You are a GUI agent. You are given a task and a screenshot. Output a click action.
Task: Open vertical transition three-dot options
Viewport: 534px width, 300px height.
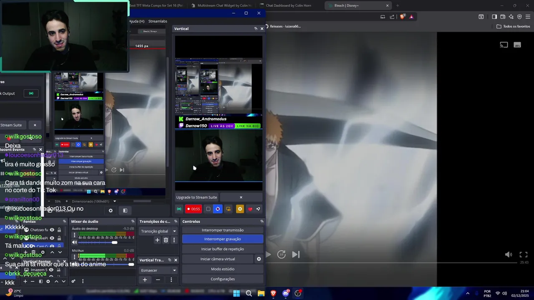(x=171, y=280)
